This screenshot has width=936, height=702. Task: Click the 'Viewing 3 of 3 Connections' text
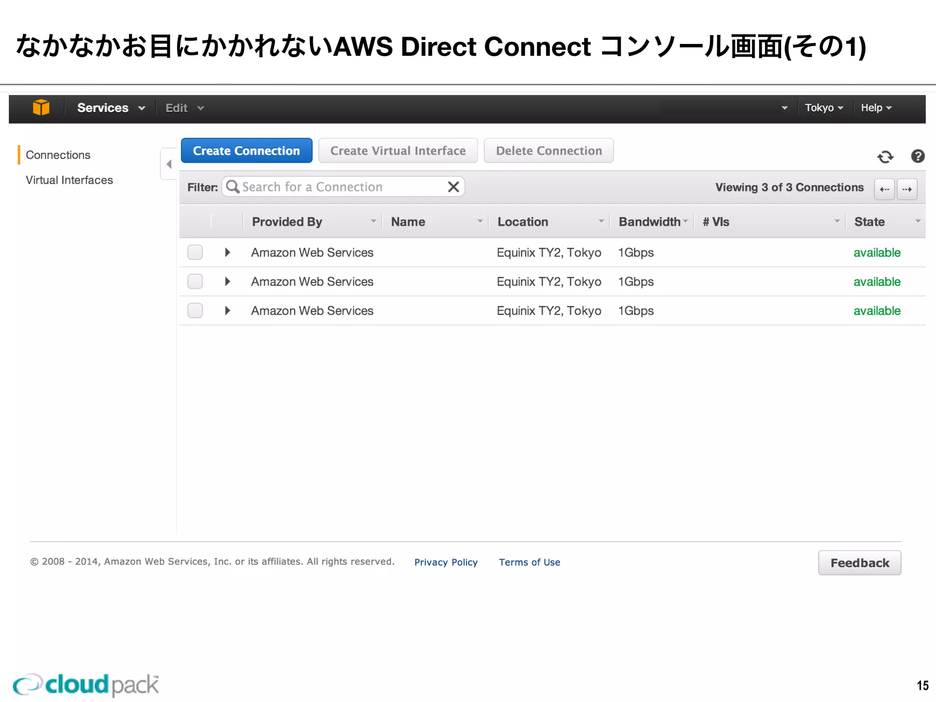789,187
